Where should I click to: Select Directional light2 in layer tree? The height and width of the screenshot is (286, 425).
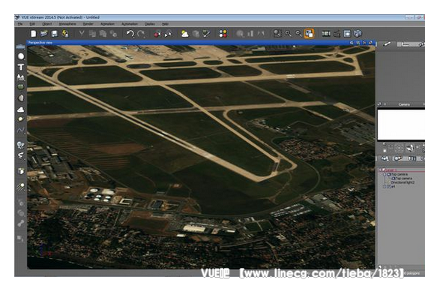pyautogui.click(x=403, y=182)
